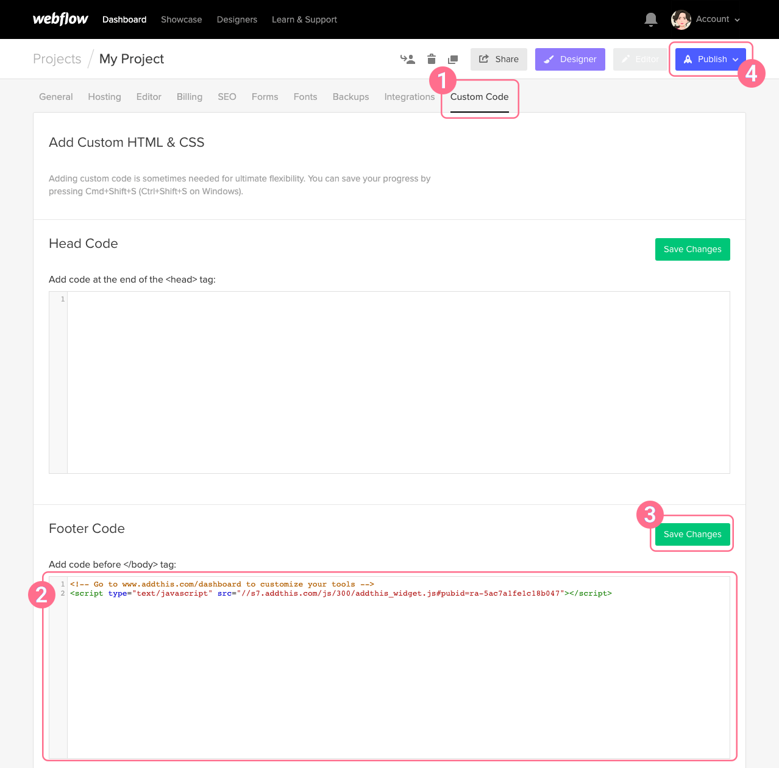779x768 pixels.
Task: Click the transfer project icon
Action: [408, 59]
